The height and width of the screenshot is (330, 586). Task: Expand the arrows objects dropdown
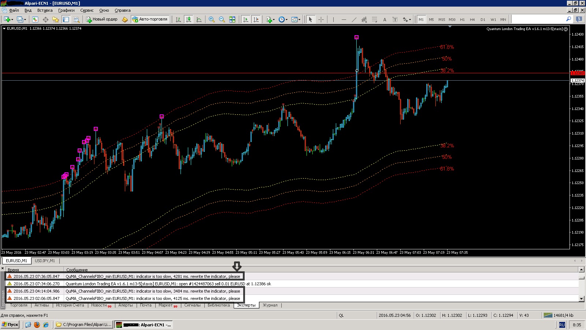[x=410, y=19]
